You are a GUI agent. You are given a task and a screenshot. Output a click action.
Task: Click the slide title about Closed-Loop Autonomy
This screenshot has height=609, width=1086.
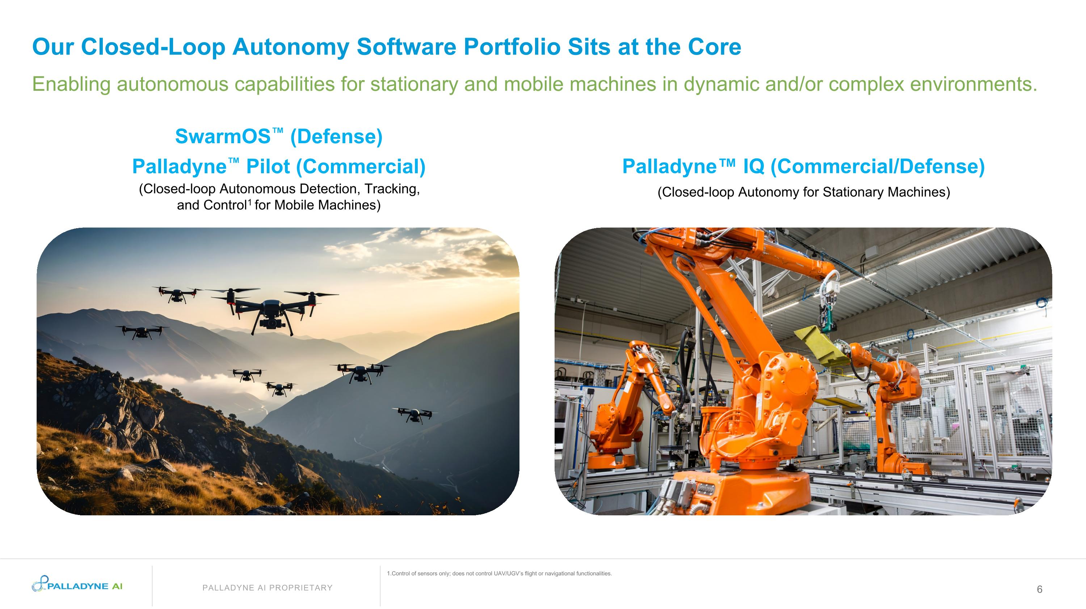tap(386, 47)
